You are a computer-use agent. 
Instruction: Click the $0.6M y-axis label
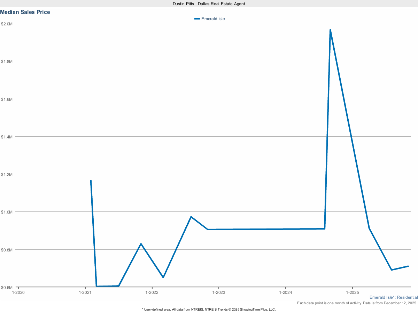[7, 287]
